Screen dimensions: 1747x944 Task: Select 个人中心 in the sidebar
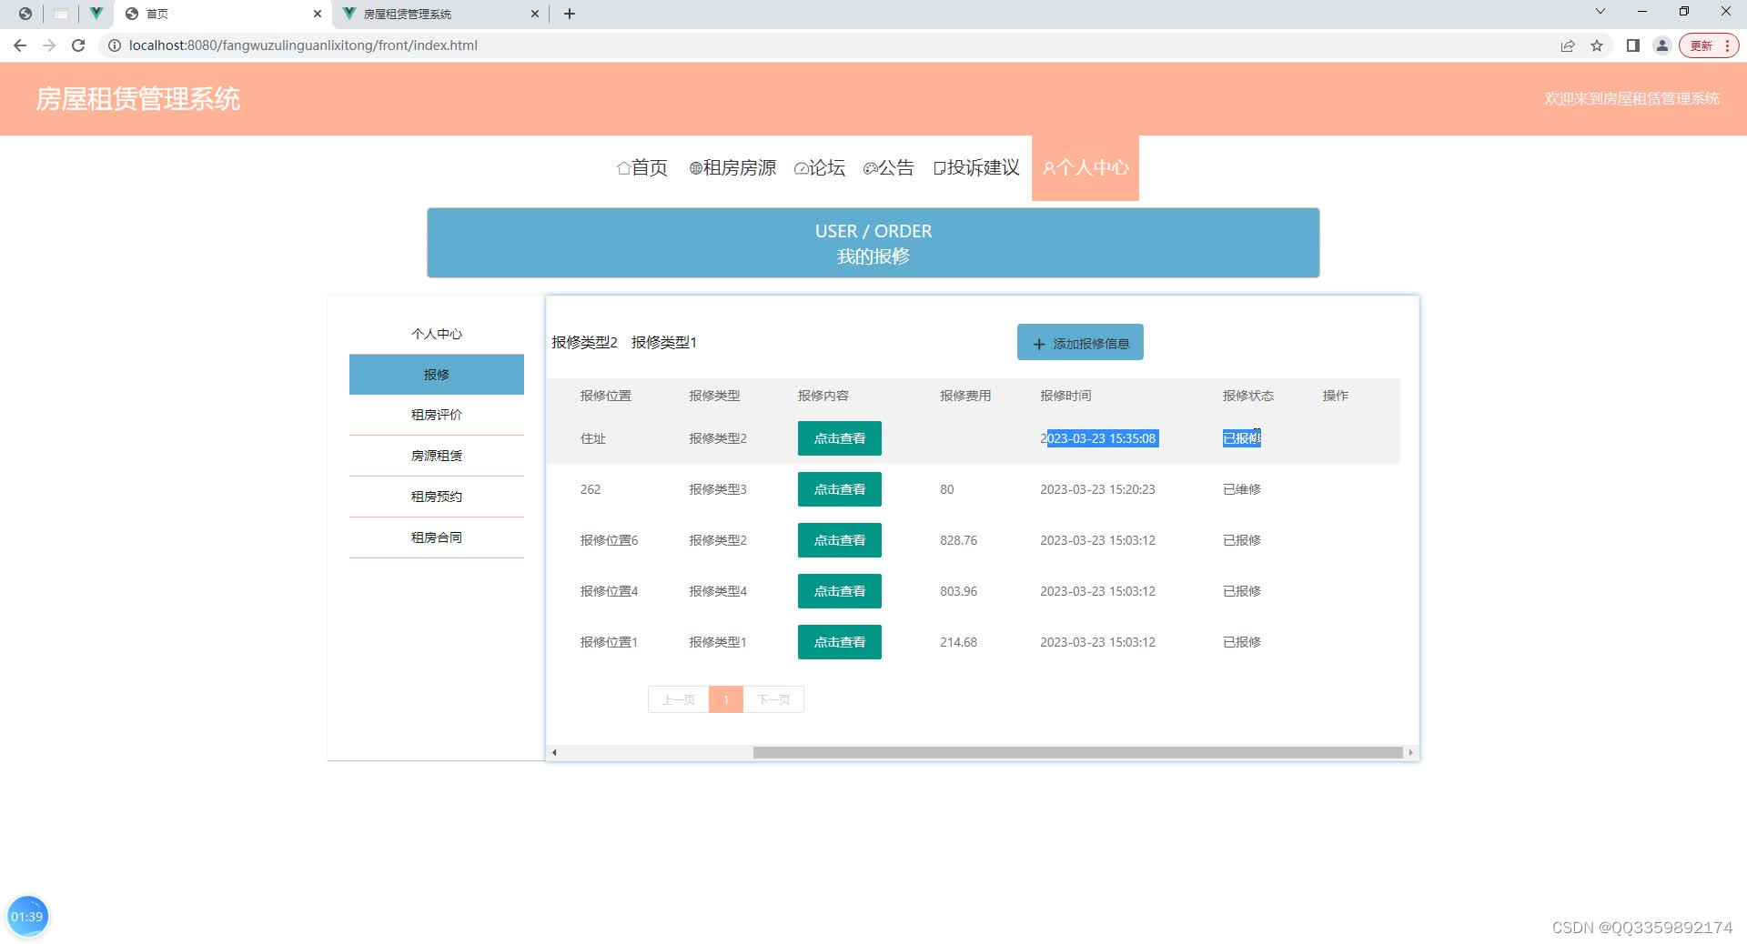[437, 334]
